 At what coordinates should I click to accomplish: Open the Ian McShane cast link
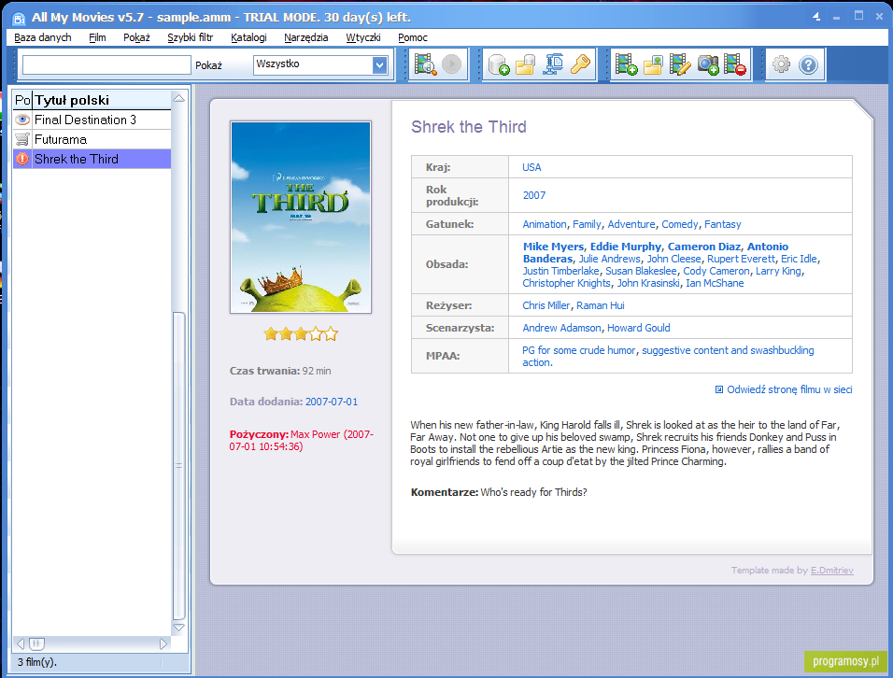click(715, 283)
